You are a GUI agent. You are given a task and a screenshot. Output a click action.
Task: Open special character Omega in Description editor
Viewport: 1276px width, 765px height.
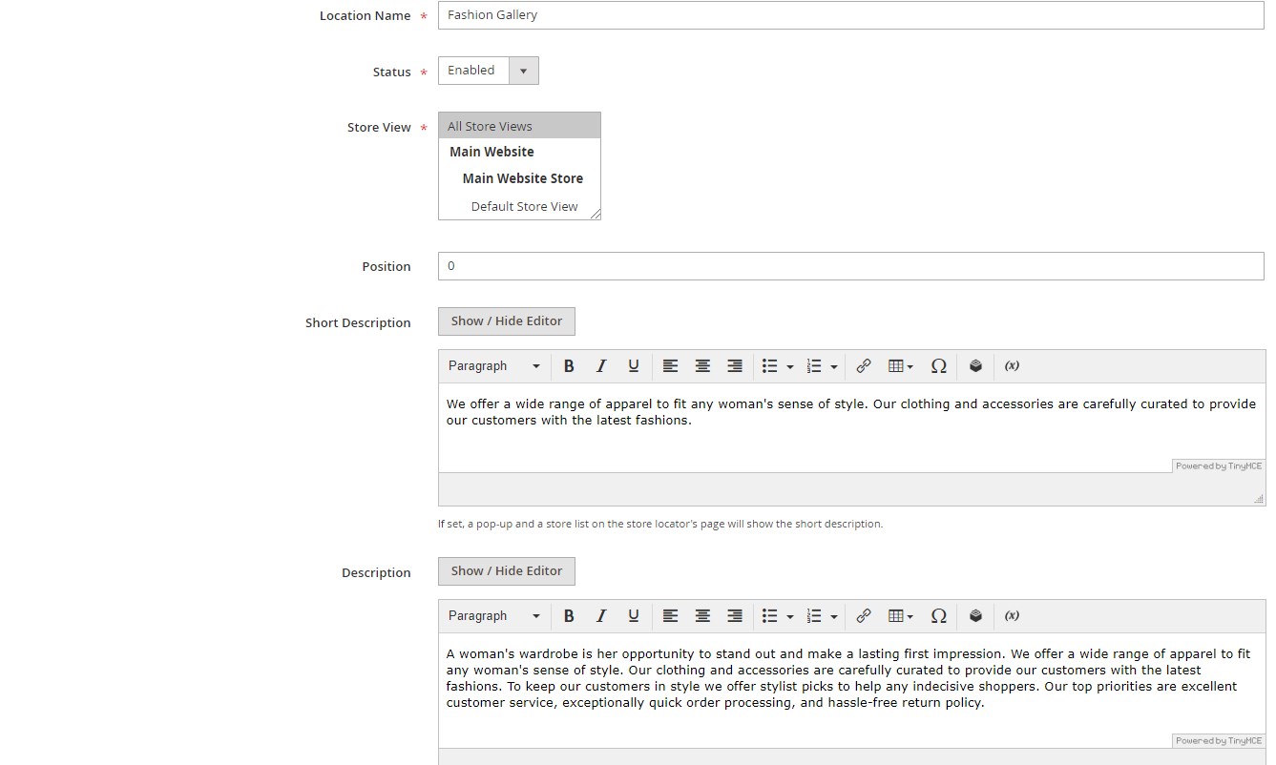tap(938, 616)
